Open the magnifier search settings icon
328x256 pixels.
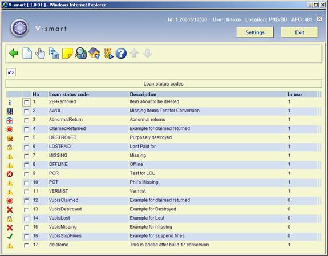(x=81, y=54)
